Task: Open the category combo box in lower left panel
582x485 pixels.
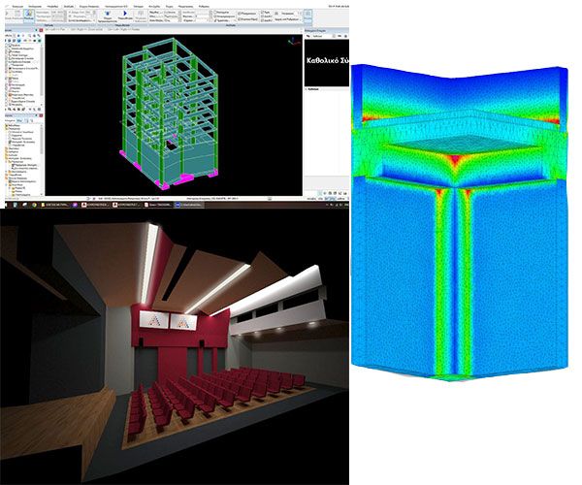Action: click(20, 121)
